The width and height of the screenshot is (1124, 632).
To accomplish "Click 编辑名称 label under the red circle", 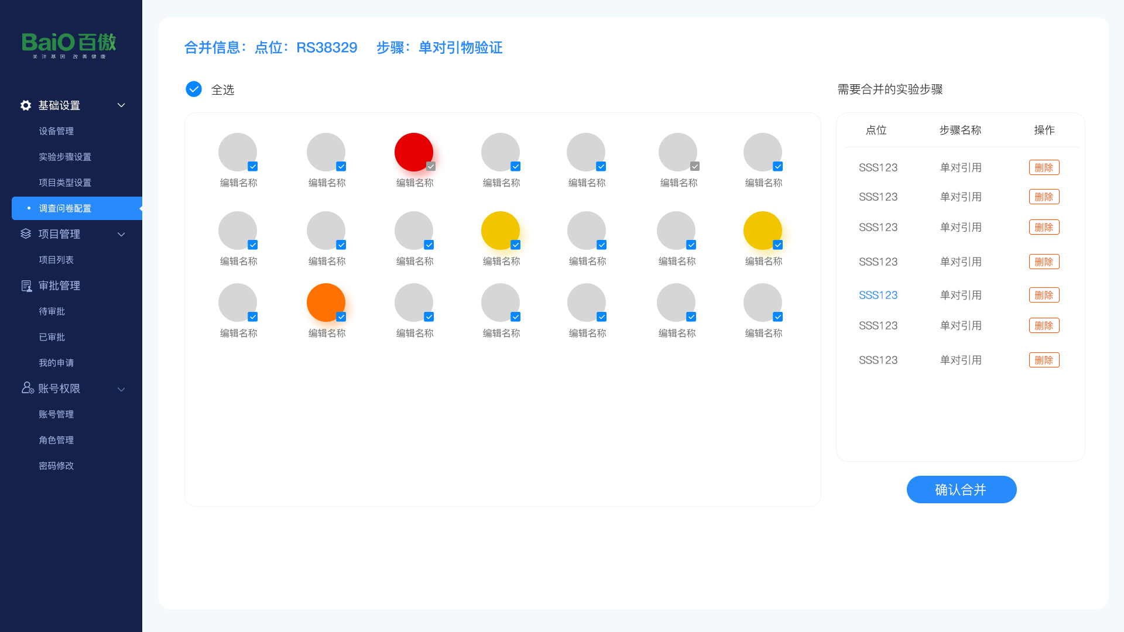I will click(x=414, y=183).
